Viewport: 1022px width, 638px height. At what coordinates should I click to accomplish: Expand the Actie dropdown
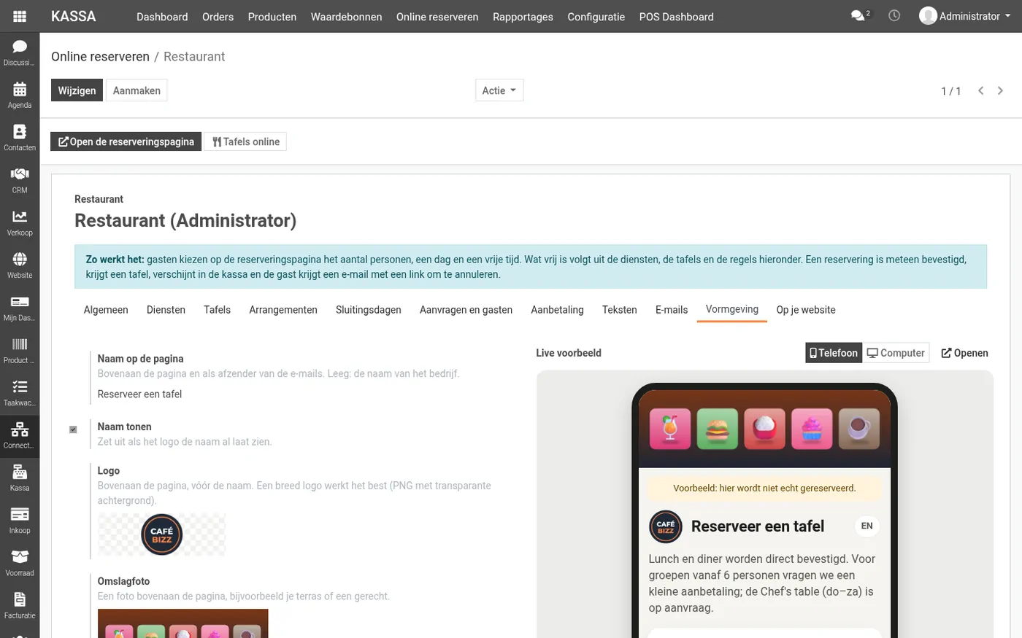(x=499, y=90)
